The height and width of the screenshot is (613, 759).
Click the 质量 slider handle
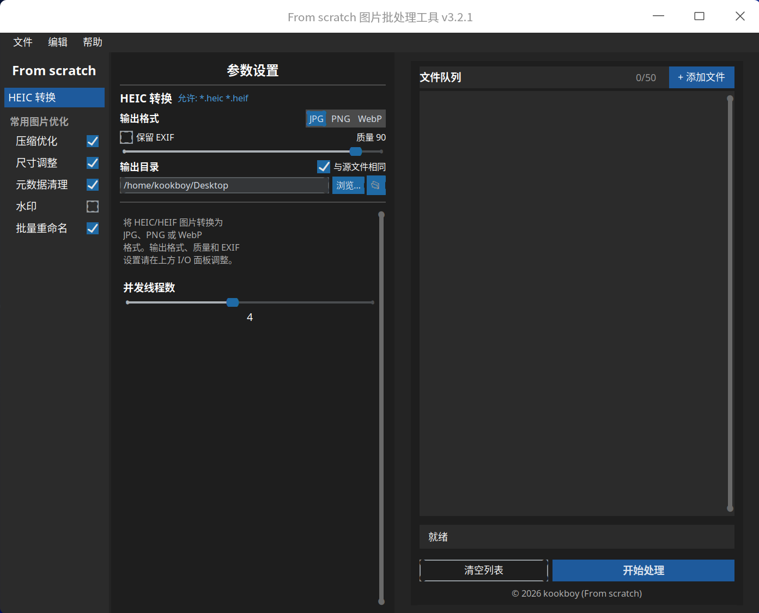click(x=356, y=151)
